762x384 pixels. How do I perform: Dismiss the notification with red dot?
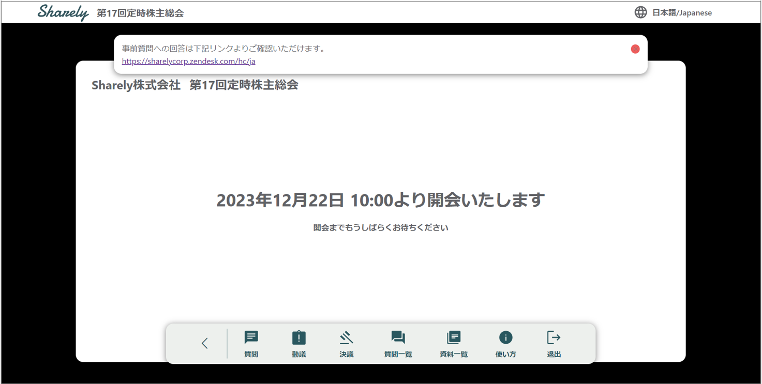pyautogui.click(x=635, y=49)
